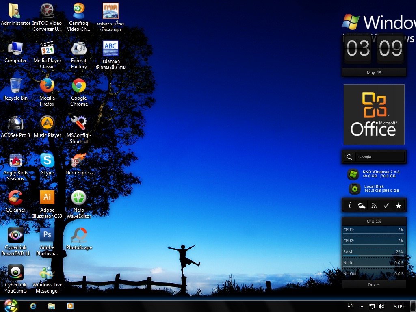Launch PhotoScape
The image size is (416, 312).
coord(78,236)
